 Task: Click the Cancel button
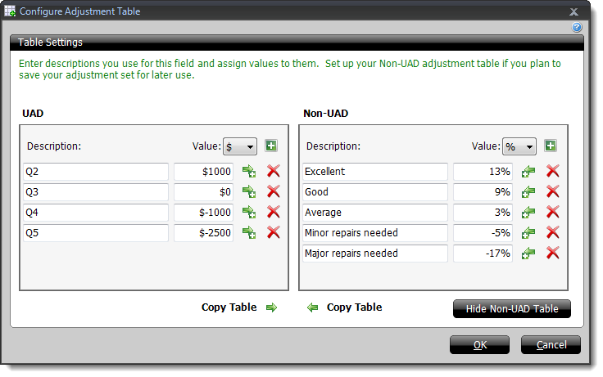pos(551,345)
